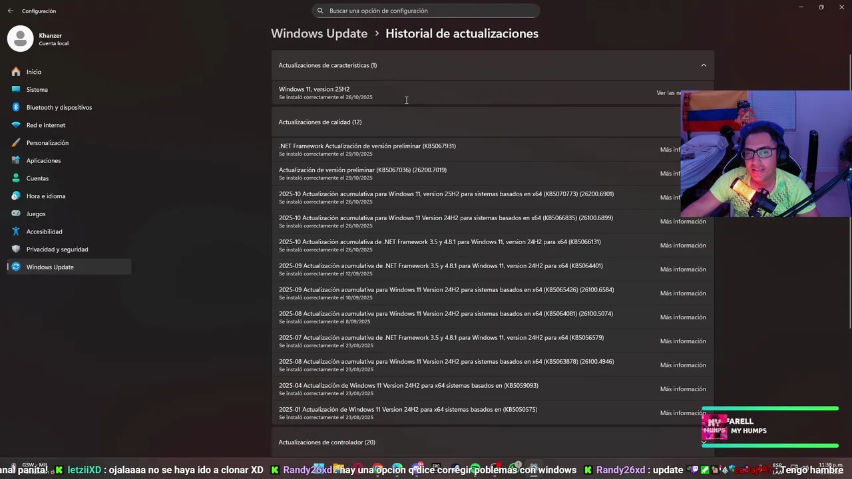Open Más información for KB5059093

click(683, 389)
